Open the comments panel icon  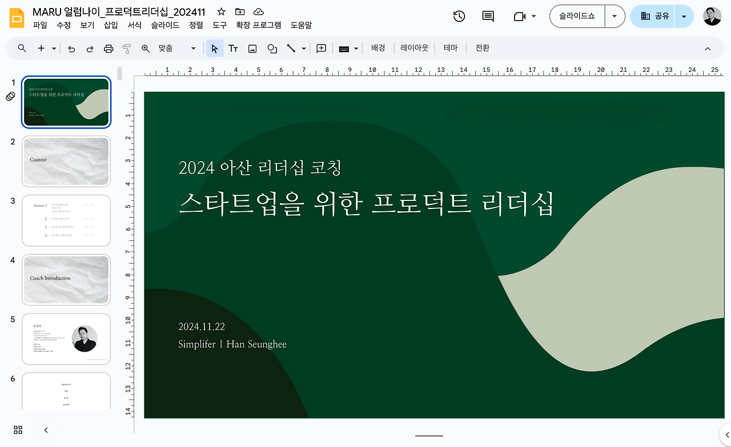[487, 17]
